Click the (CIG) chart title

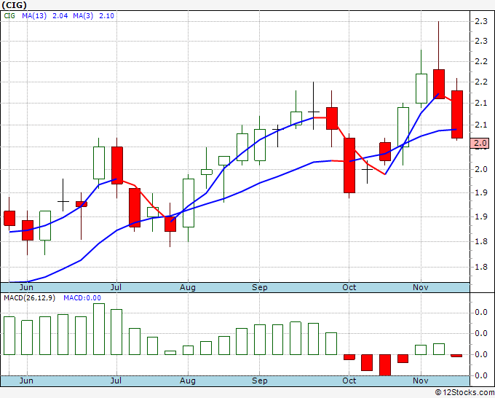(15, 5)
